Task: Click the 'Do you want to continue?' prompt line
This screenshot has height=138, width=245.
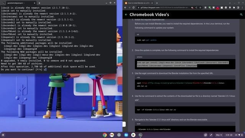Action: tap(23, 69)
